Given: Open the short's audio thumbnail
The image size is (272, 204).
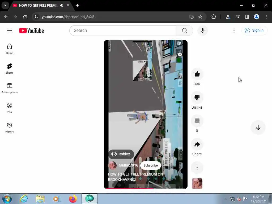Looking at the screenshot, I should 197,183.
